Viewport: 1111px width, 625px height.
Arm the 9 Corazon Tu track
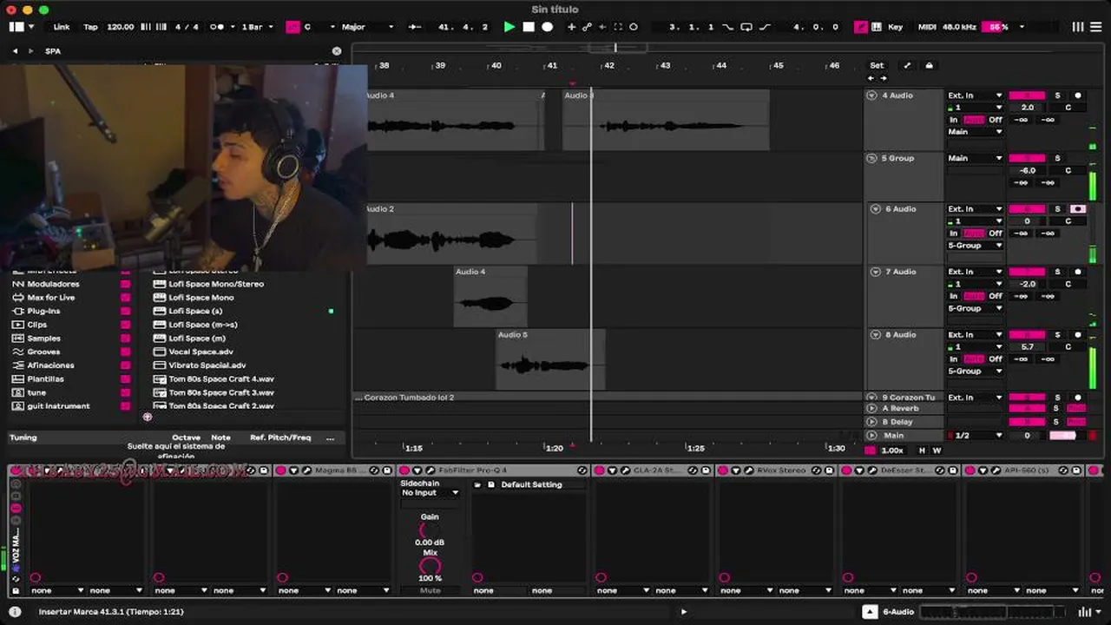point(1078,398)
